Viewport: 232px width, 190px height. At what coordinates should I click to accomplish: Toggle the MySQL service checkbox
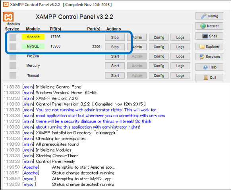tap(13, 47)
